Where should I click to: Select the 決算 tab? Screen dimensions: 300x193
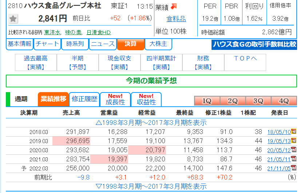coord(130,44)
